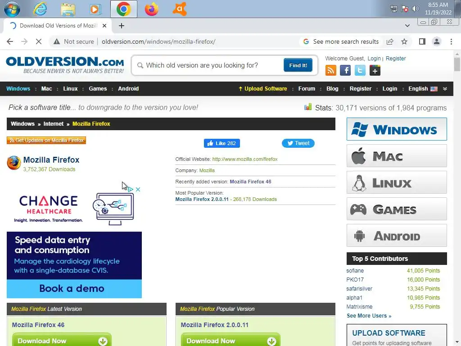
Task: Open the Blog link
Action: tap(332, 89)
